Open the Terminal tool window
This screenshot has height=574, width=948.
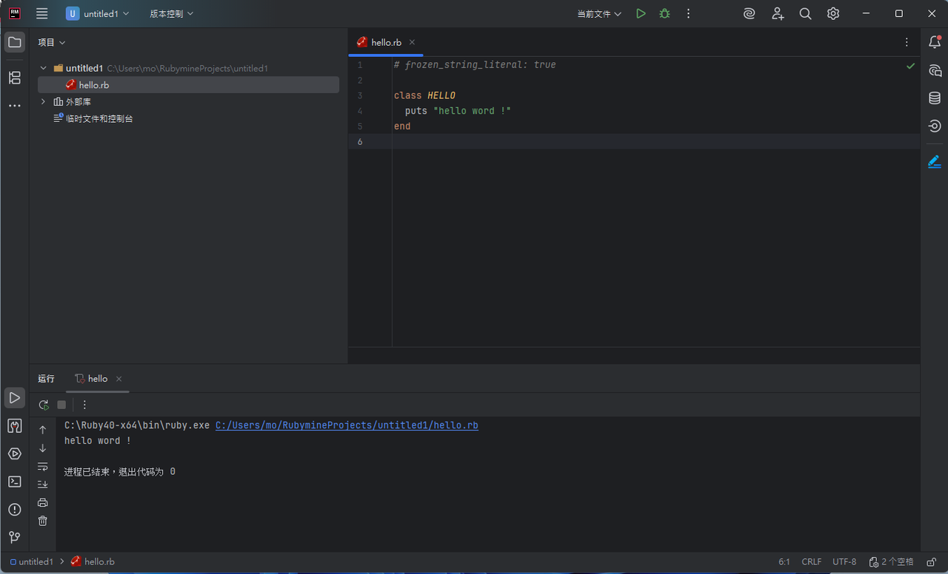click(x=14, y=482)
